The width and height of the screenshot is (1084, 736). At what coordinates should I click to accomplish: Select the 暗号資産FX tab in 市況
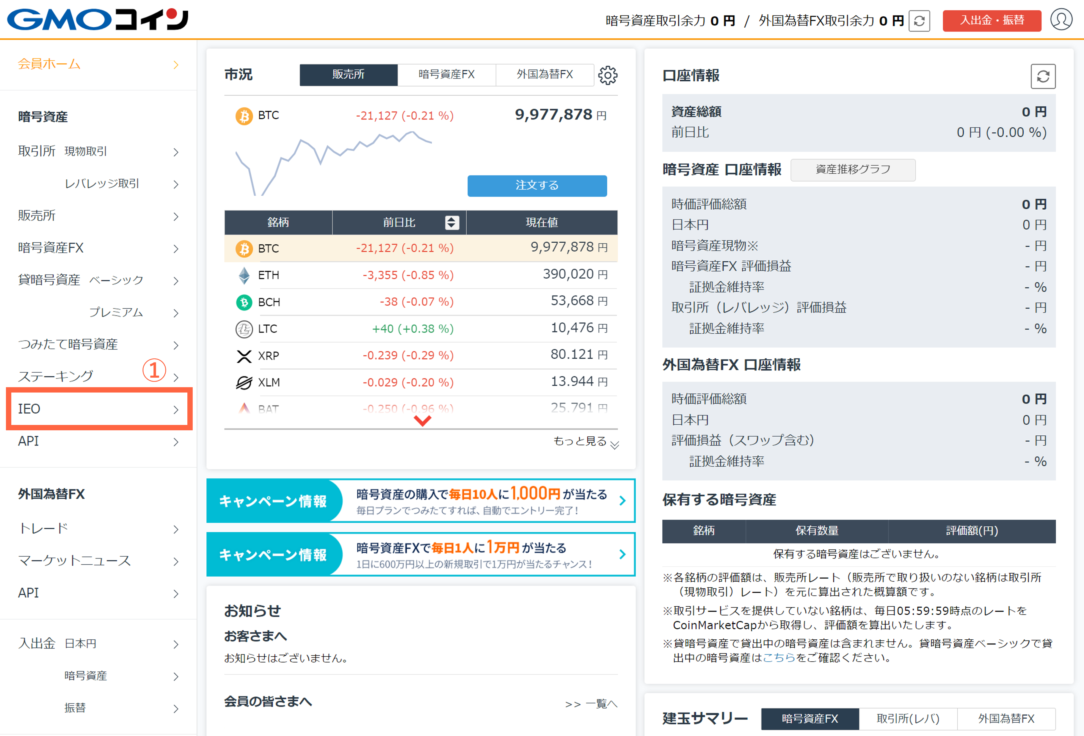[446, 75]
